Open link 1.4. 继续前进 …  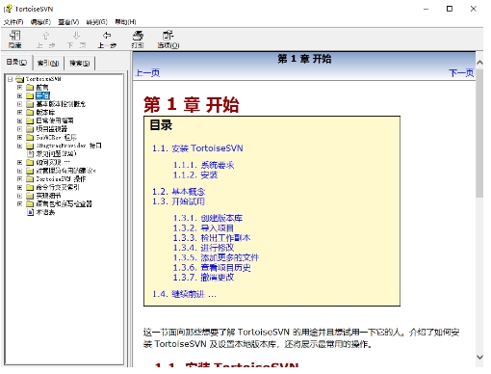point(184,294)
